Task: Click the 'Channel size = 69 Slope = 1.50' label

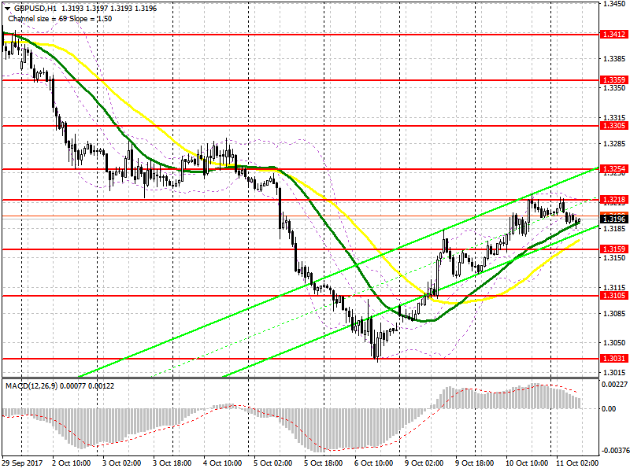Action: pyautogui.click(x=60, y=18)
